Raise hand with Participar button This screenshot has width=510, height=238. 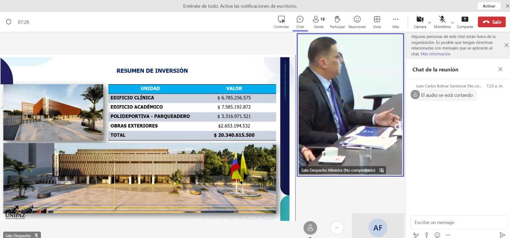(x=337, y=22)
